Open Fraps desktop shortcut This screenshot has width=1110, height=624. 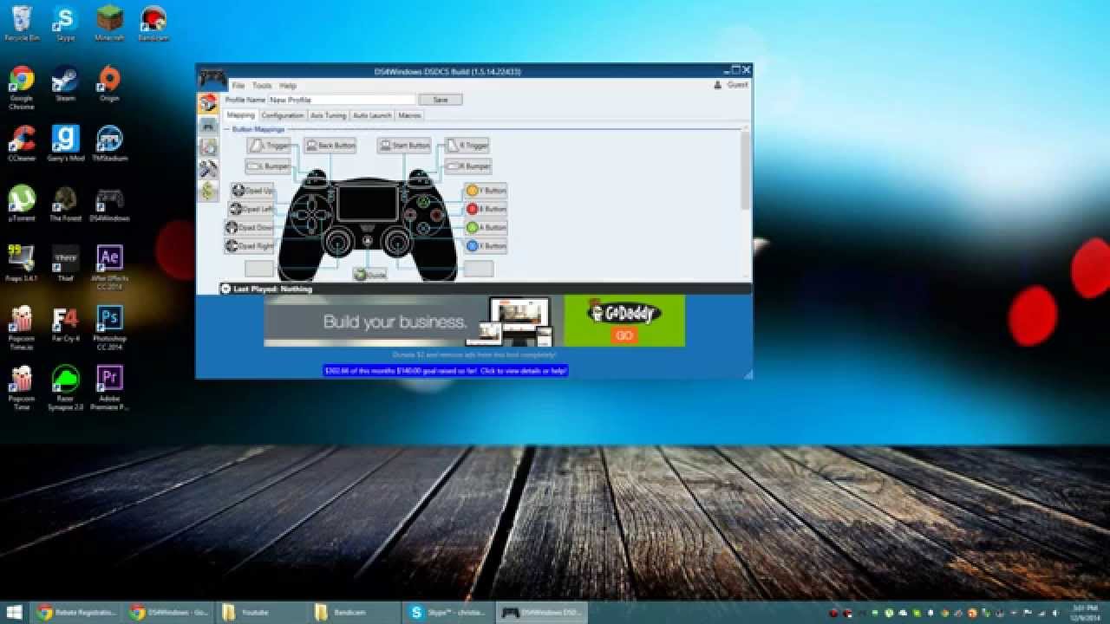click(x=22, y=263)
